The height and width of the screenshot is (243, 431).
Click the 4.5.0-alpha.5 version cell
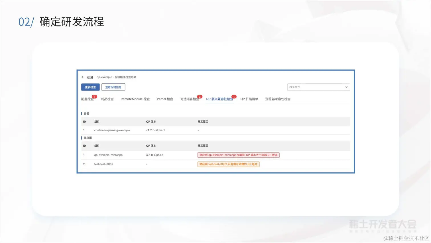[x=155, y=155]
